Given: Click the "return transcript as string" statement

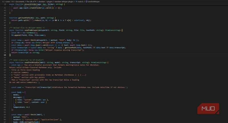Looking at the screenshot, I should [x=25, y=52].
